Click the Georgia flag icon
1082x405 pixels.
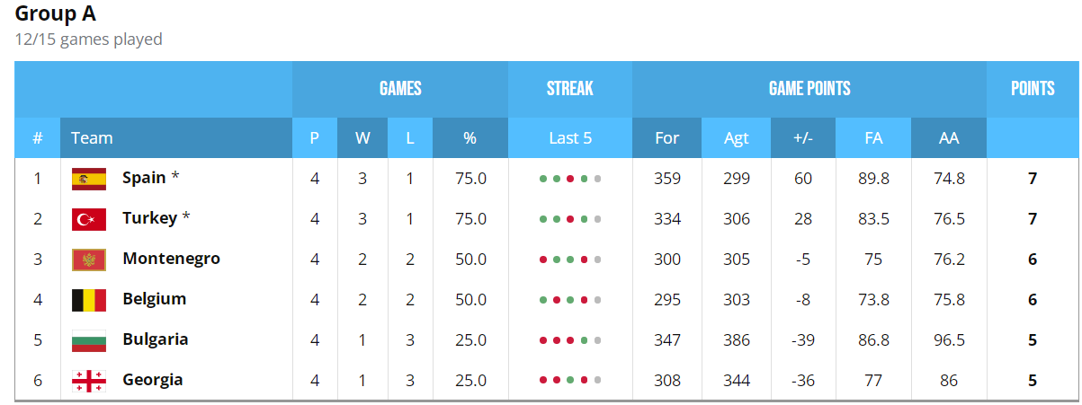(89, 381)
